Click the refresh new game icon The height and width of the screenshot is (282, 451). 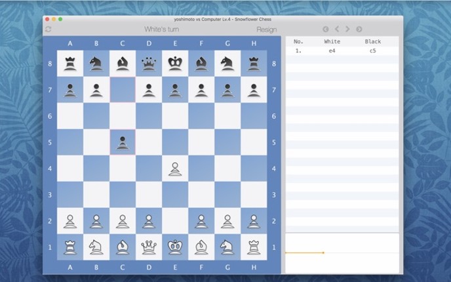tap(49, 29)
